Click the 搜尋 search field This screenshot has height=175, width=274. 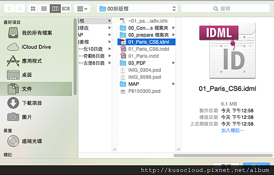[226, 9]
